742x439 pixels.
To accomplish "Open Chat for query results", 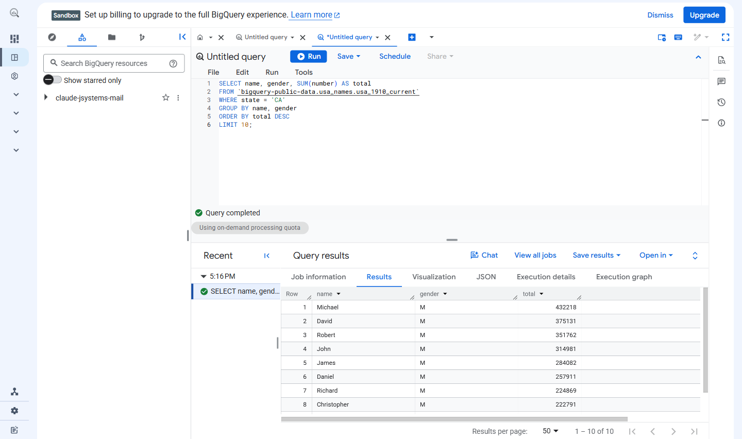I will (x=484, y=255).
